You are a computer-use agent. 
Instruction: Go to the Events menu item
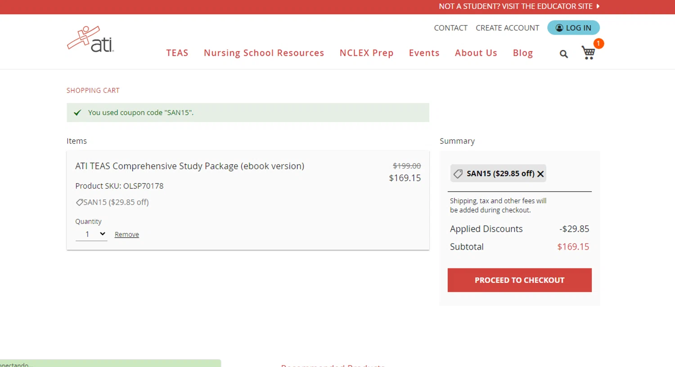click(424, 53)
